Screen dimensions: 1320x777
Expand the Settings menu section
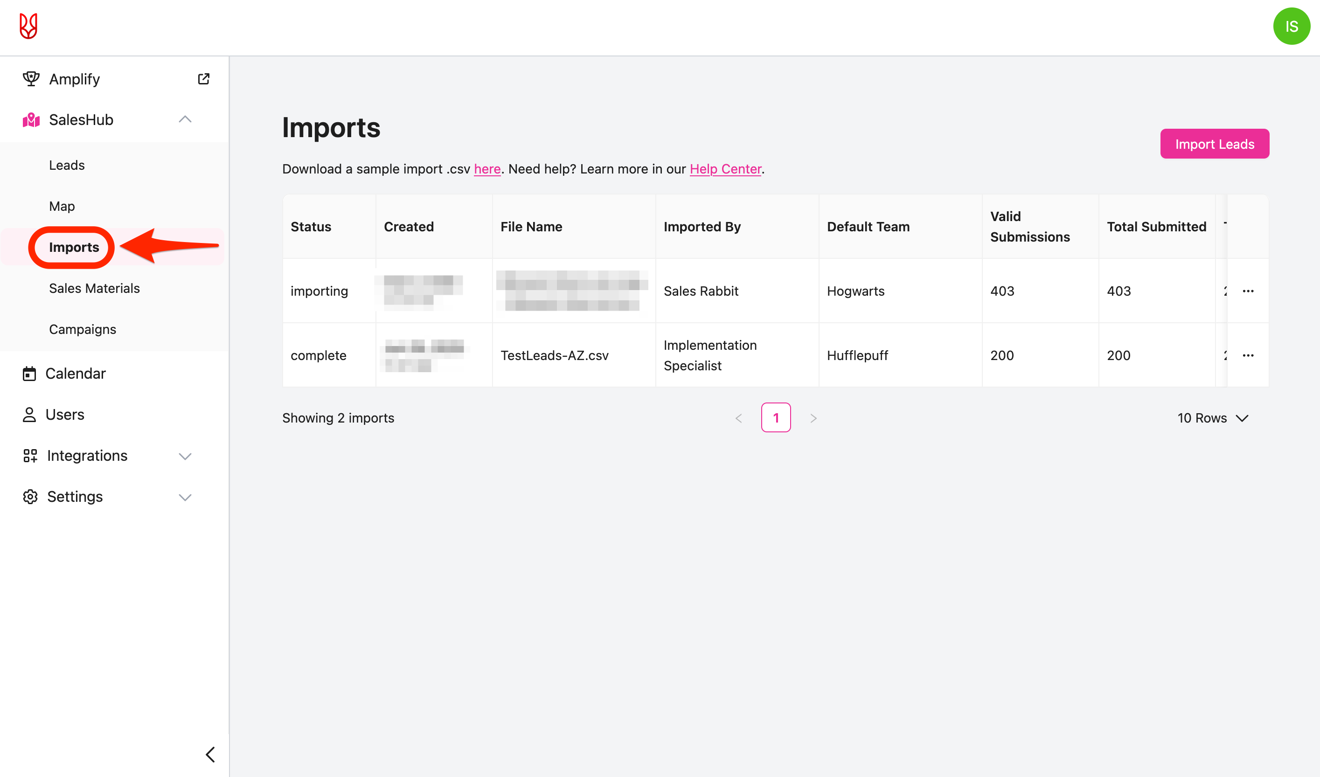[x=185, y=497]
